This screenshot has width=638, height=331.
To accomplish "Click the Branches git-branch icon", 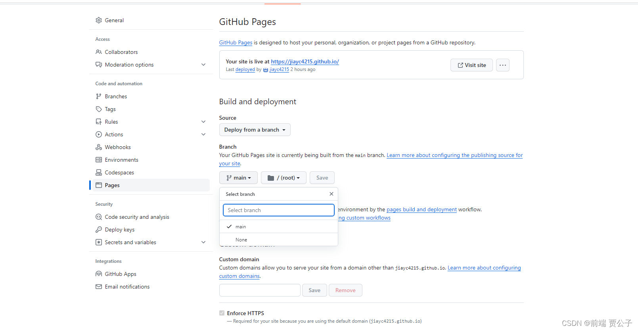I will click(x=99, y=96).
